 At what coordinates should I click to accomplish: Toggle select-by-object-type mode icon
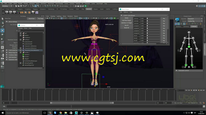pos(36,6)
